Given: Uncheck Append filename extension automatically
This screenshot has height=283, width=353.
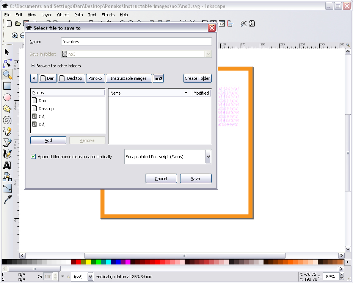Looking at the screenshot, I should (x=33, y=157).
